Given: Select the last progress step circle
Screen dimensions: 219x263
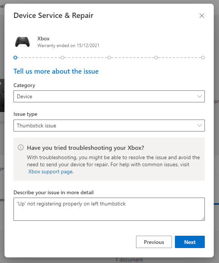Looking at the screenshot, I should (203, 58).
